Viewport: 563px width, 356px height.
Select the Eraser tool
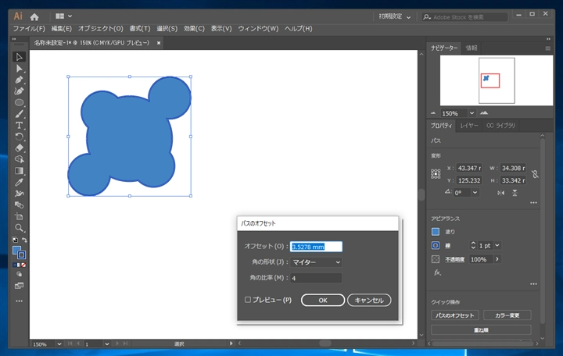[19, 148]
